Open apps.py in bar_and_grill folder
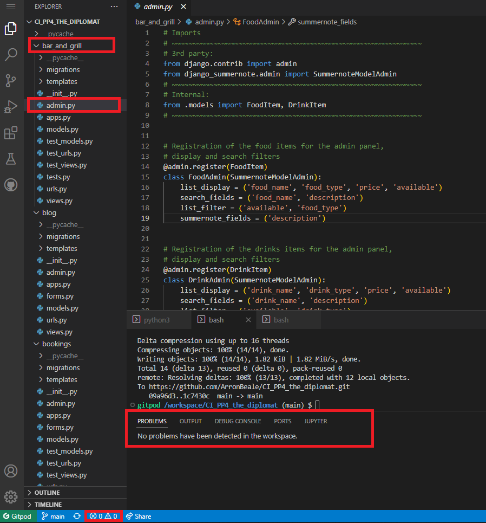Screen dimensions: 486x523 (x=58, y=118)
